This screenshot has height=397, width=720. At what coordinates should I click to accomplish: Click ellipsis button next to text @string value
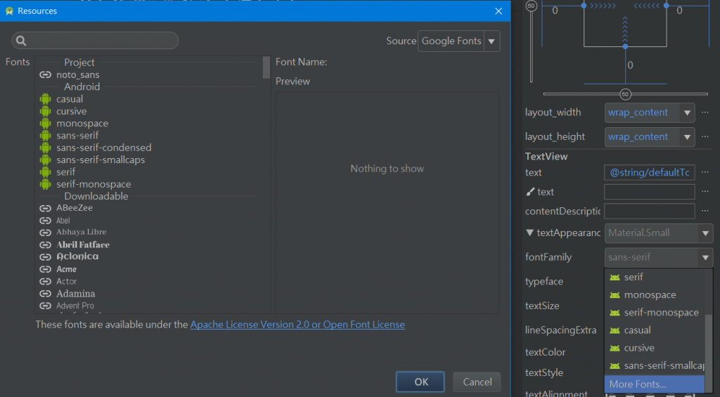pos(705,173)
